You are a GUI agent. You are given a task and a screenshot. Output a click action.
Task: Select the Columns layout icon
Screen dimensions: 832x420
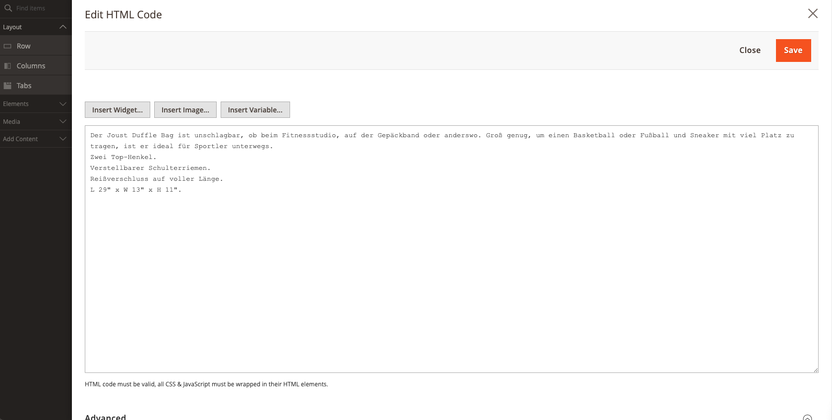[7, 66]
